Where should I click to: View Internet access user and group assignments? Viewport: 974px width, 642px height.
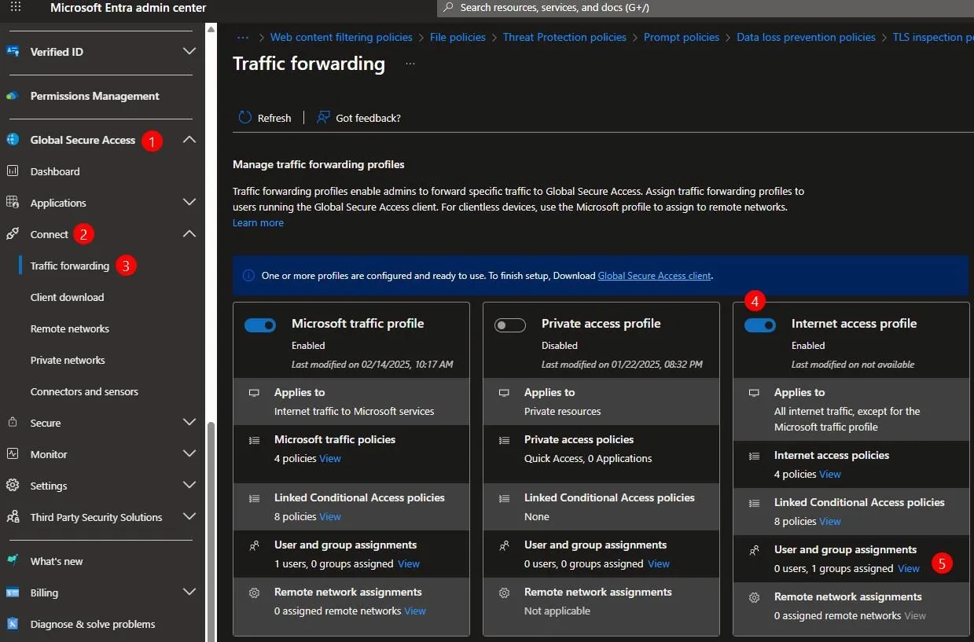pos(909,568)
